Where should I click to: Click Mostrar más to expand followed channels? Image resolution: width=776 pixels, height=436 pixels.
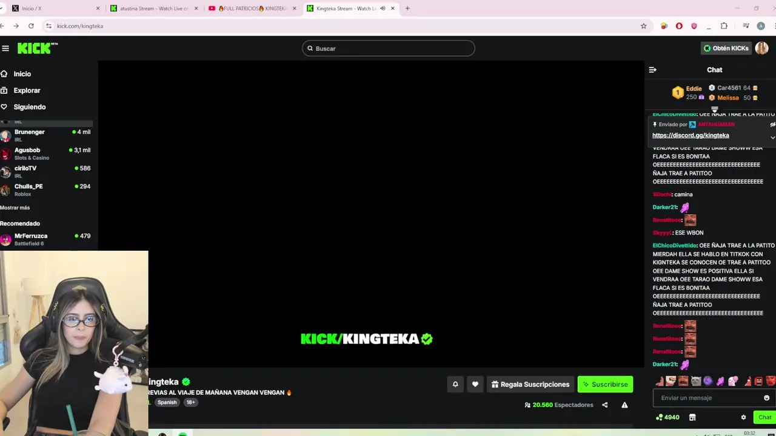15,208
